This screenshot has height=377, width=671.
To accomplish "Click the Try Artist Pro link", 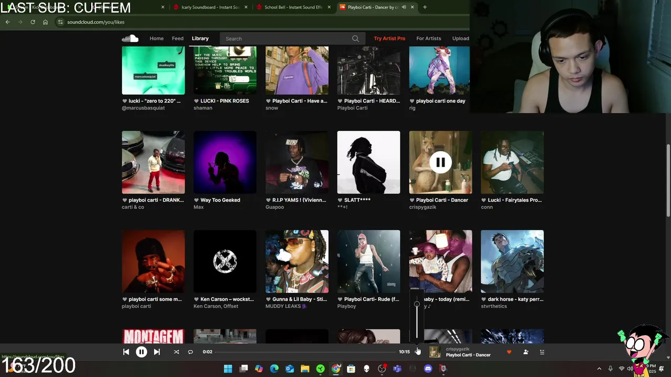I will pos(389,38).
